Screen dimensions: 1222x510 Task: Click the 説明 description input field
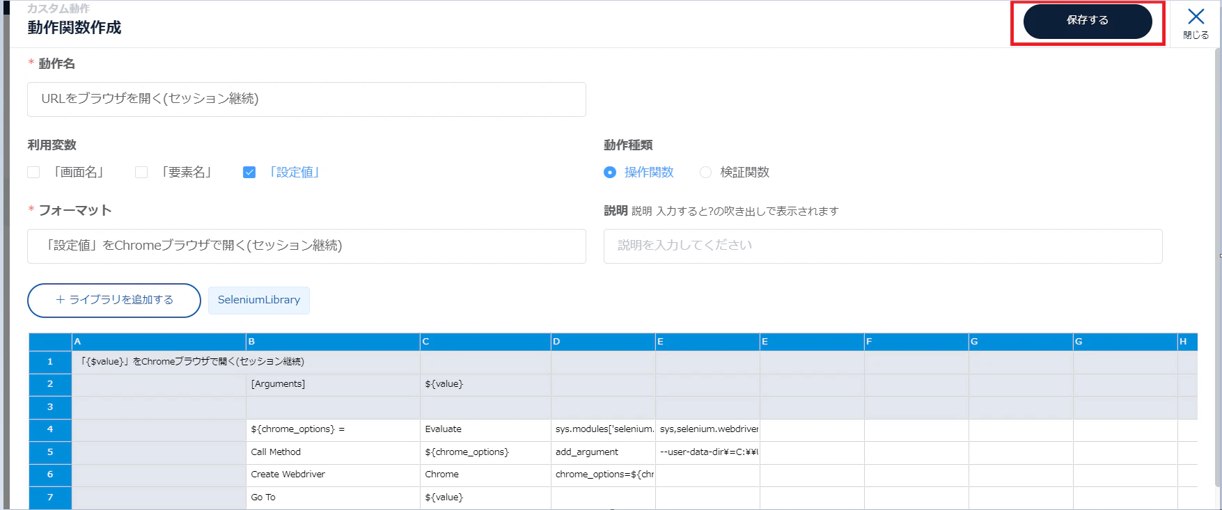883,246
